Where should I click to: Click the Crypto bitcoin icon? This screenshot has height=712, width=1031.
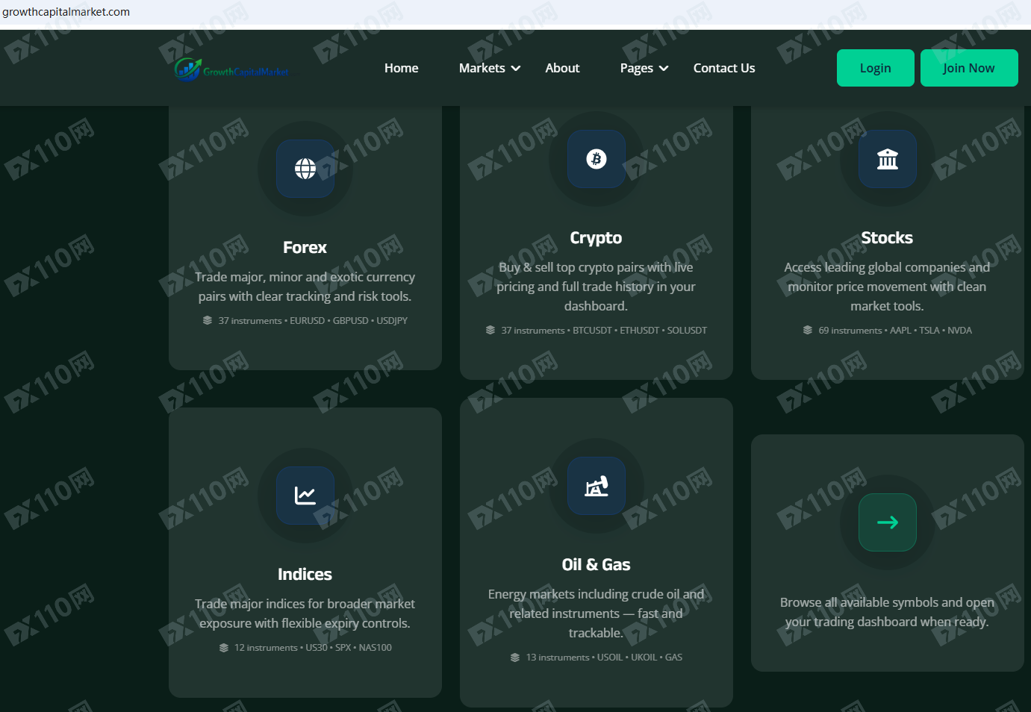pyautogui.click(x=596, y=159)
